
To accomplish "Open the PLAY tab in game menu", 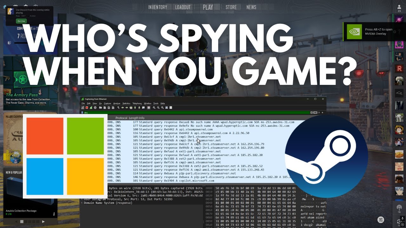I will [x=208, y=7].
